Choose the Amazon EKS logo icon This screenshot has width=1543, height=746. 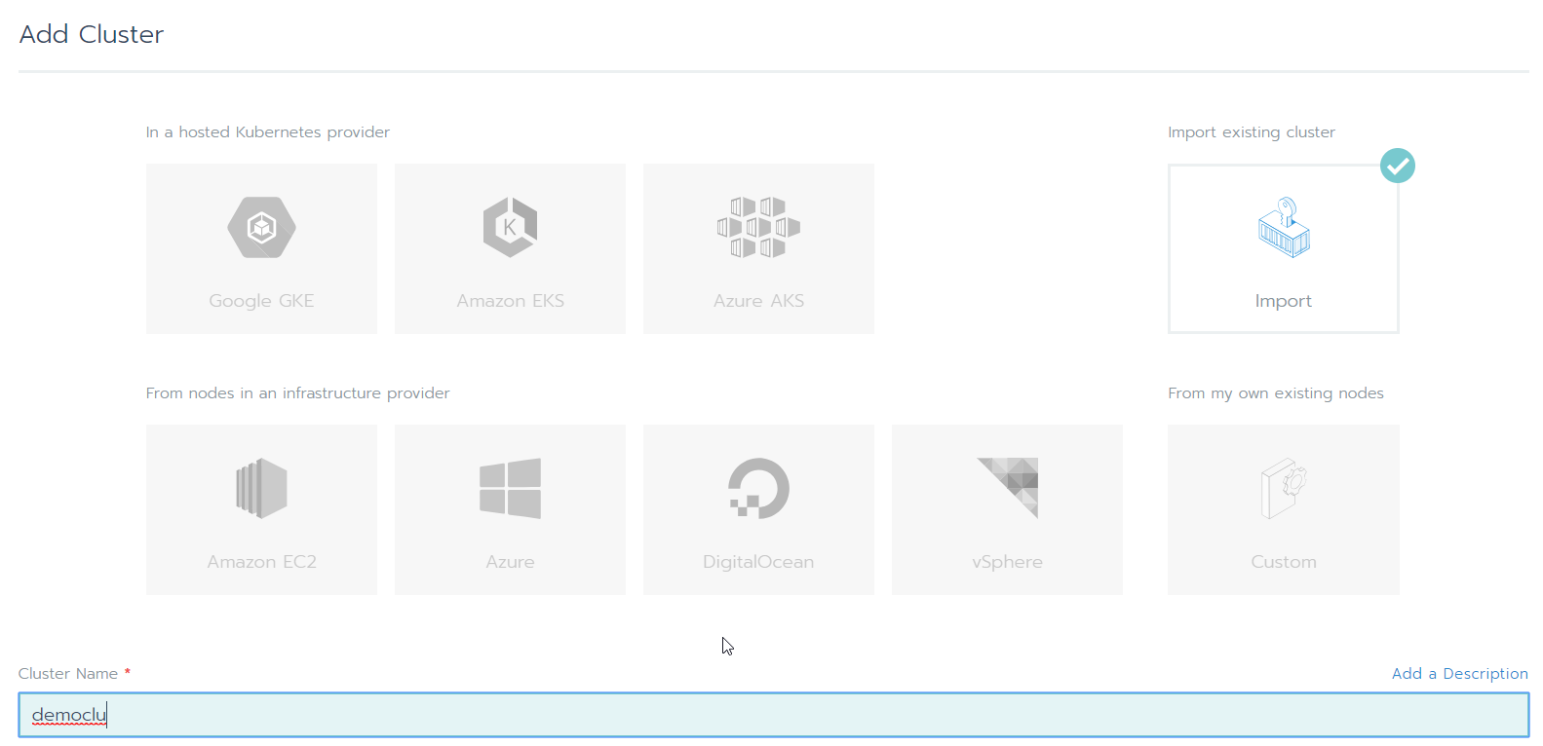510,227
